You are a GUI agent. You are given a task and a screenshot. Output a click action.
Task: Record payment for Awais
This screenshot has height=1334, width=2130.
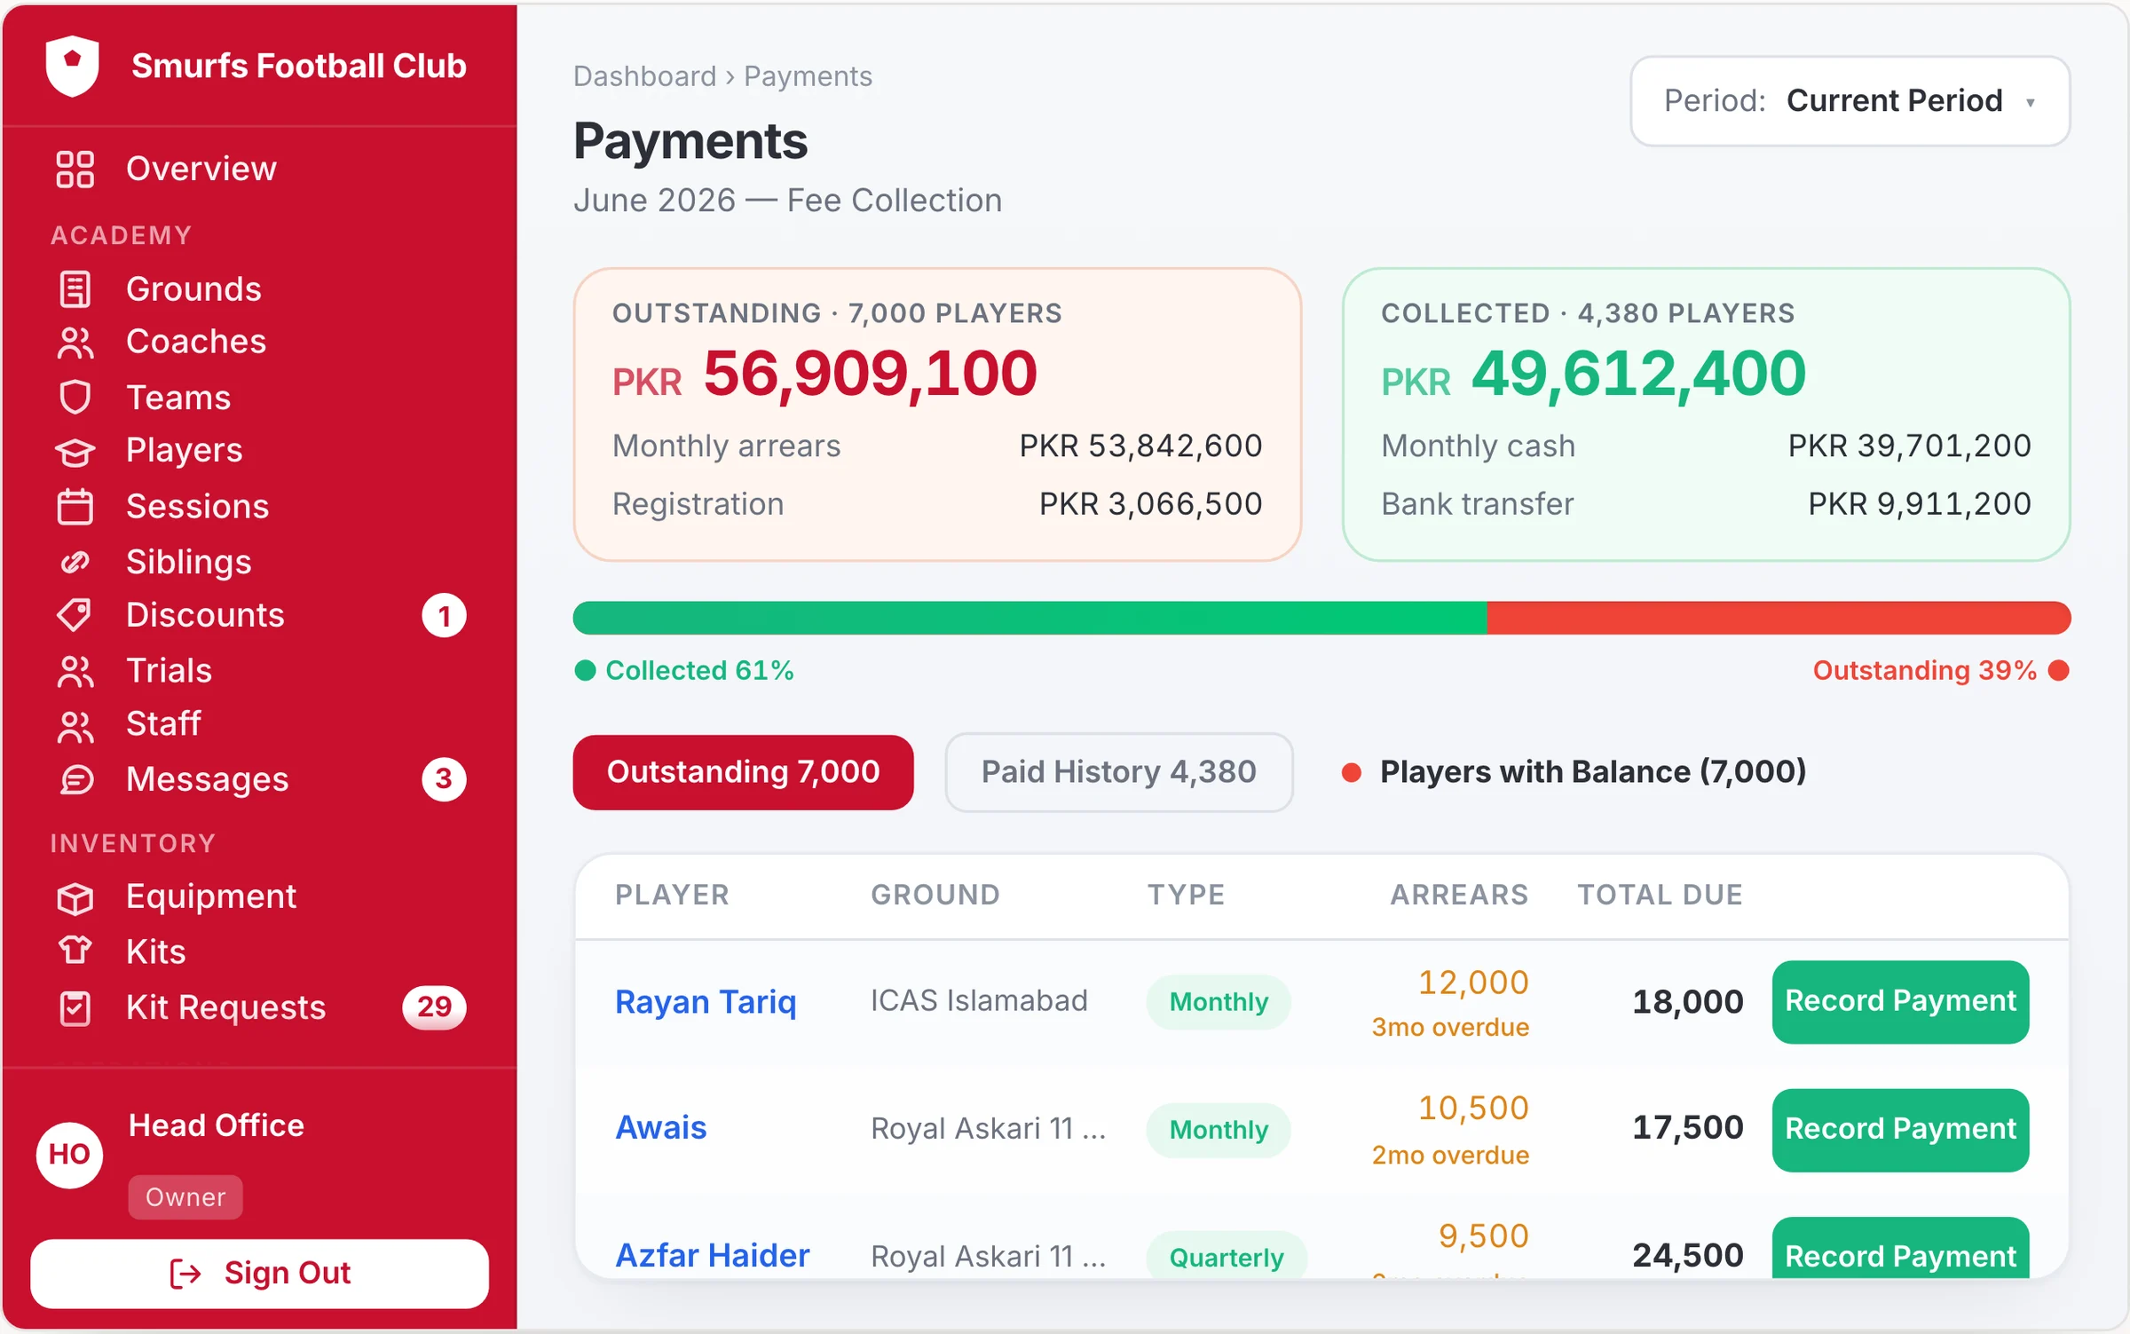(x=1900, y=1129)
